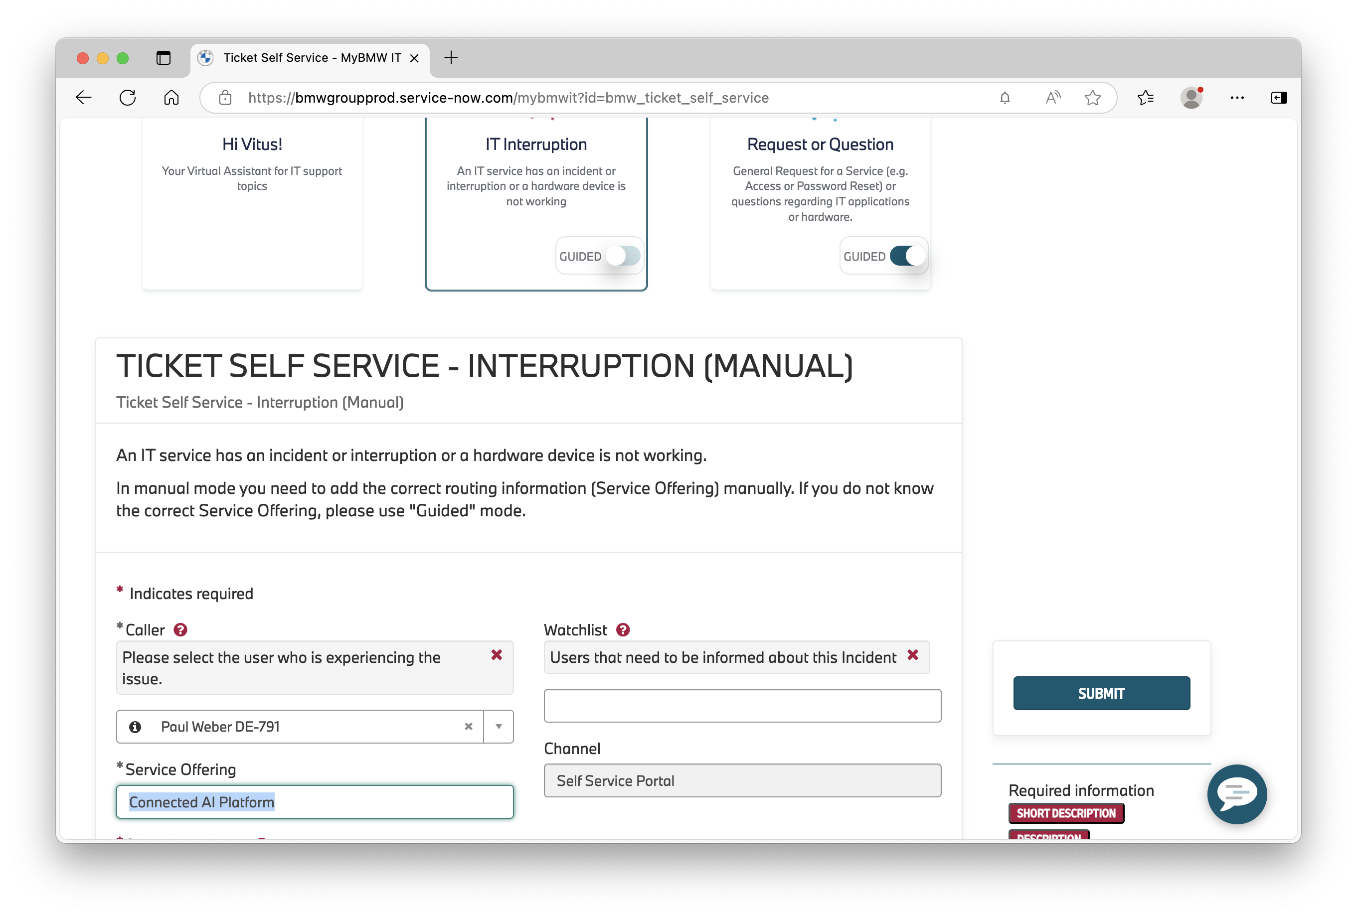Go back using the browser back arrow

(x=83, y=98)
